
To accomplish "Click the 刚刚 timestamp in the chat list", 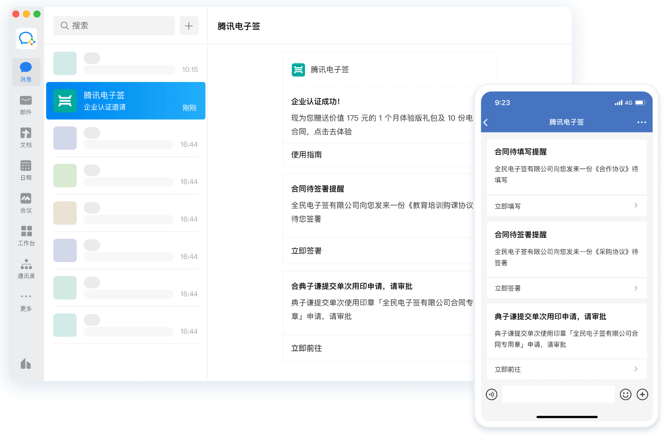I will coord(190,108).
